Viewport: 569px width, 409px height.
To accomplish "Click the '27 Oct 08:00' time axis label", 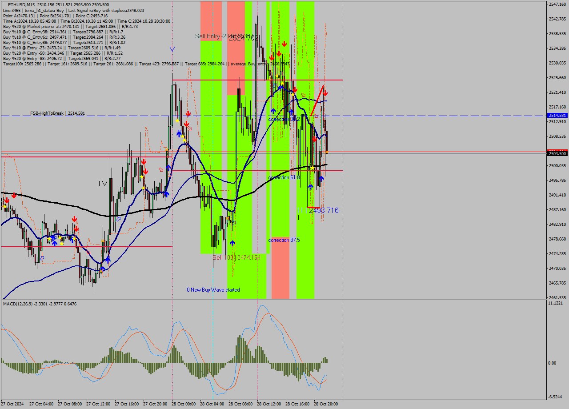I will [x=70, y=404].
